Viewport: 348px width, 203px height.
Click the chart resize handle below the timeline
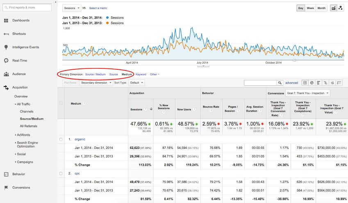tap(294, 60)
